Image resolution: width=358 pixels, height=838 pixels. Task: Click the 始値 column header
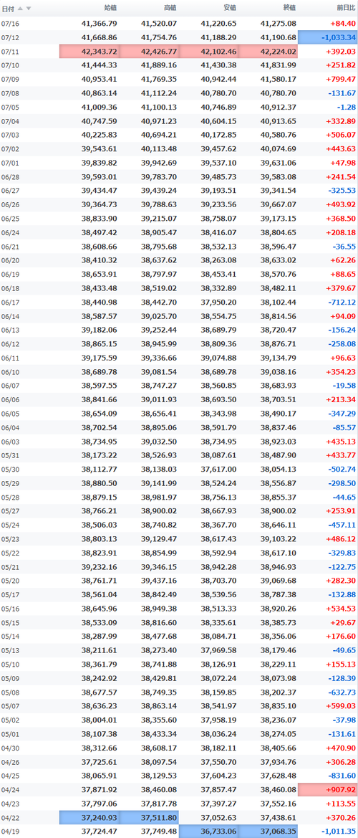click(110, 8)
